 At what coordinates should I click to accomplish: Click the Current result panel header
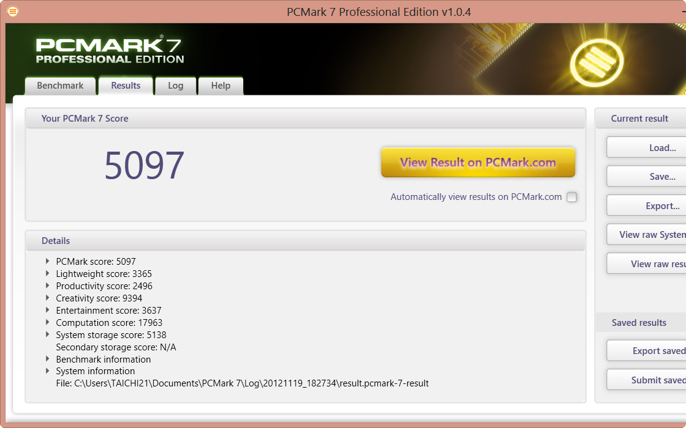click(x=639, y=119)
